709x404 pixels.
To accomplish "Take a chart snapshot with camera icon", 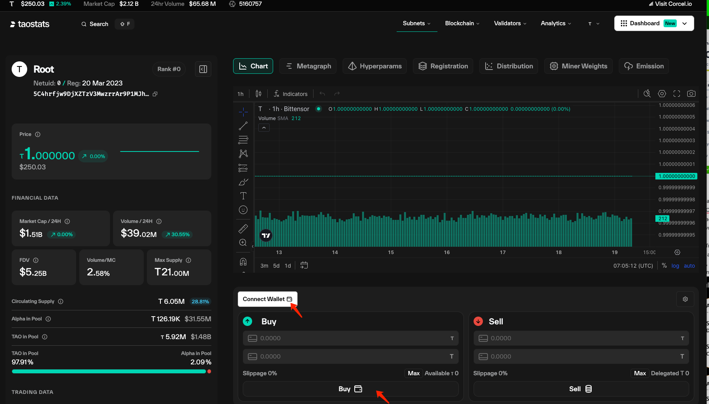I will 691,94.
